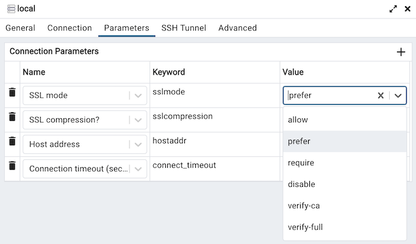Clear the selected prefer SSL mode value
Screen dimensions: 416x244
381,96
